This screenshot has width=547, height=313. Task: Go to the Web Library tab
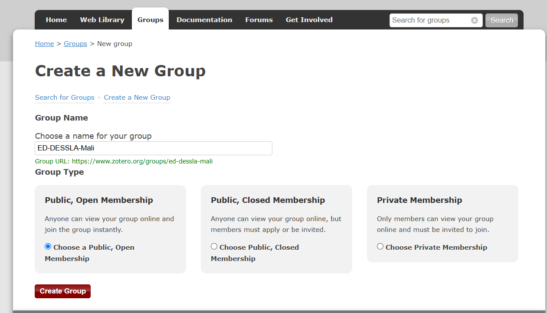pos(102,20)
